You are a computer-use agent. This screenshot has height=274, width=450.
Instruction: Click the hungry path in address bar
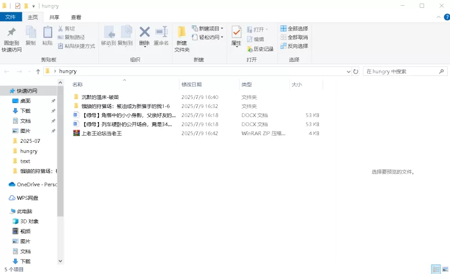coord(67,71)
